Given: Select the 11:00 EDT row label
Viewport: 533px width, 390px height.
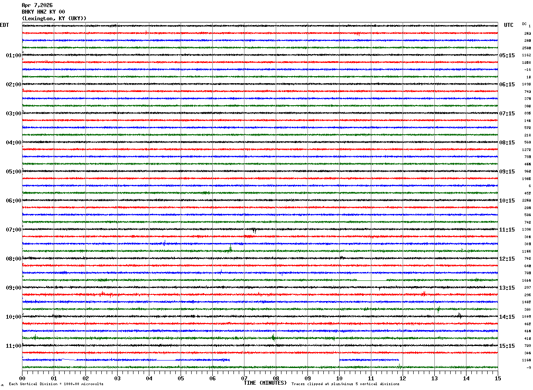Looking at the screenshot, I should tap(14, 346).
